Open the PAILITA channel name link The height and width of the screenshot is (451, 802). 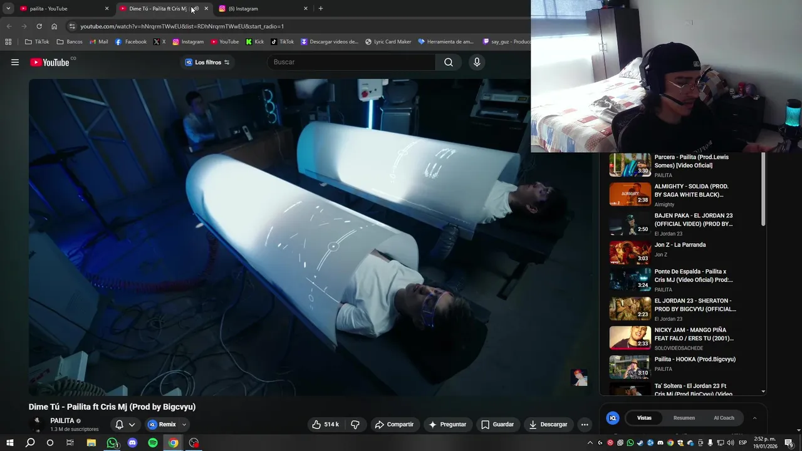pyautogui.click(x=62, y=421)
